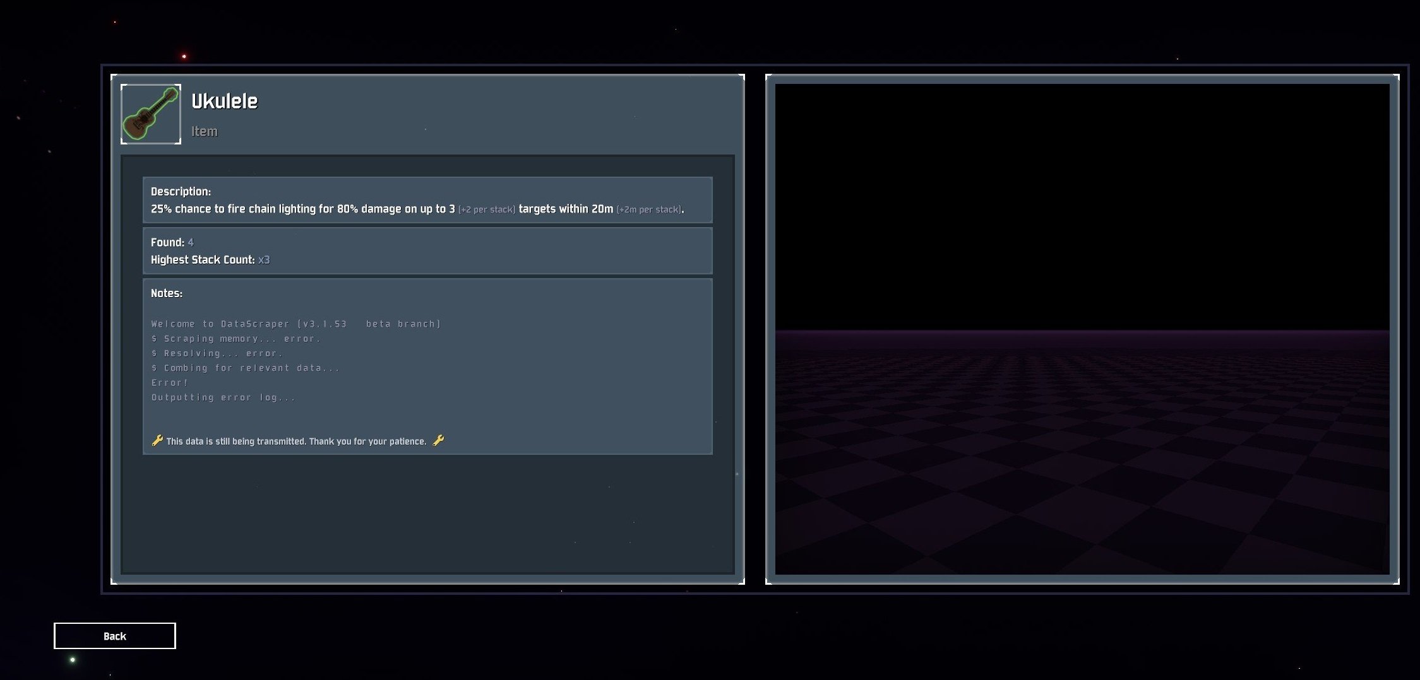The width and height of the screenshot is (1420, 680).
Task: Select the Ukulele item icon
Action: [x=151, y=114]
